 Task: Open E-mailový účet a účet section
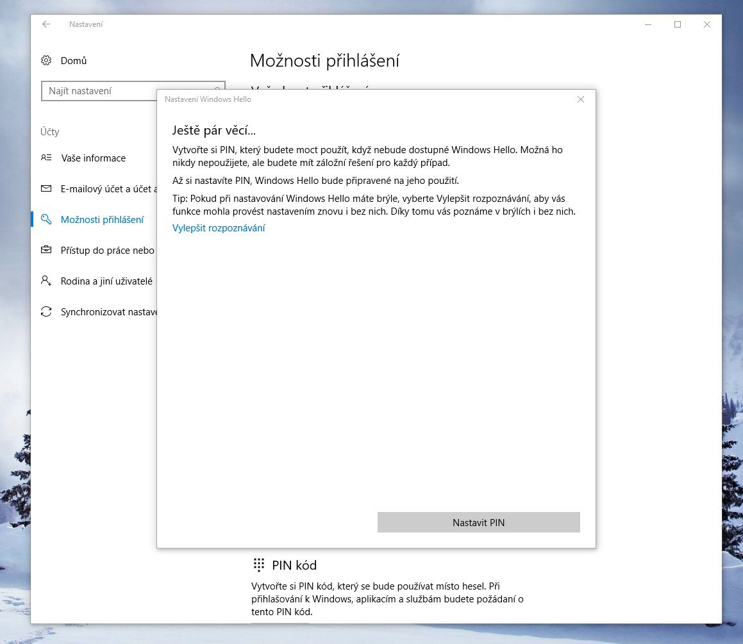click(109, 189)
